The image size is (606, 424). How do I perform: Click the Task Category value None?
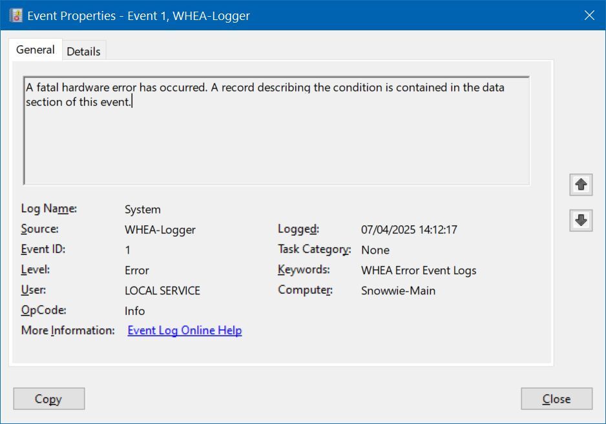(375, 250)
